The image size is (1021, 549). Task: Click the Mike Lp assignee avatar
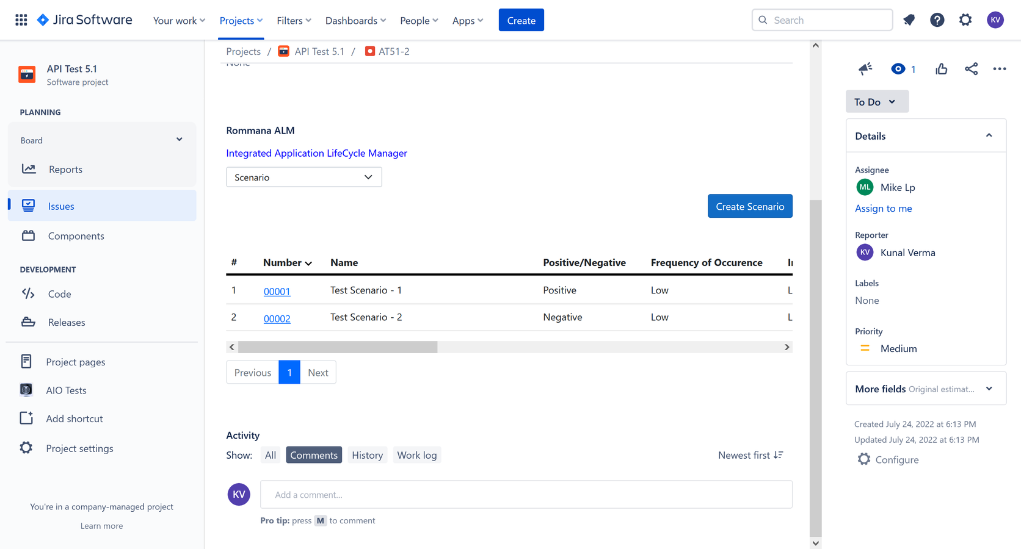865,187
